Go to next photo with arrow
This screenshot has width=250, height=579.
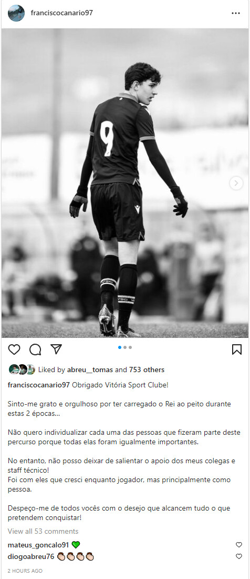pyautogui.click(x=236, y=183)
